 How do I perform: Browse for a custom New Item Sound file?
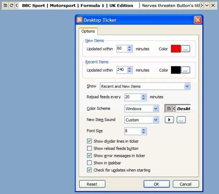click(181, 120)
